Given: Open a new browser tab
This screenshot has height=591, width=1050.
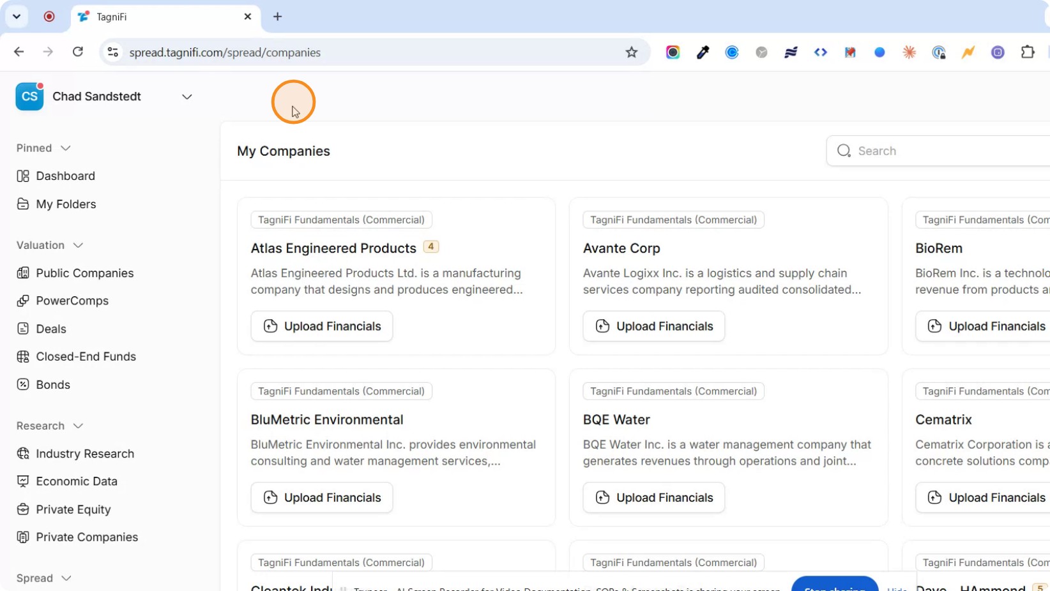Looking at the screenshot, I should coord(277,17).
